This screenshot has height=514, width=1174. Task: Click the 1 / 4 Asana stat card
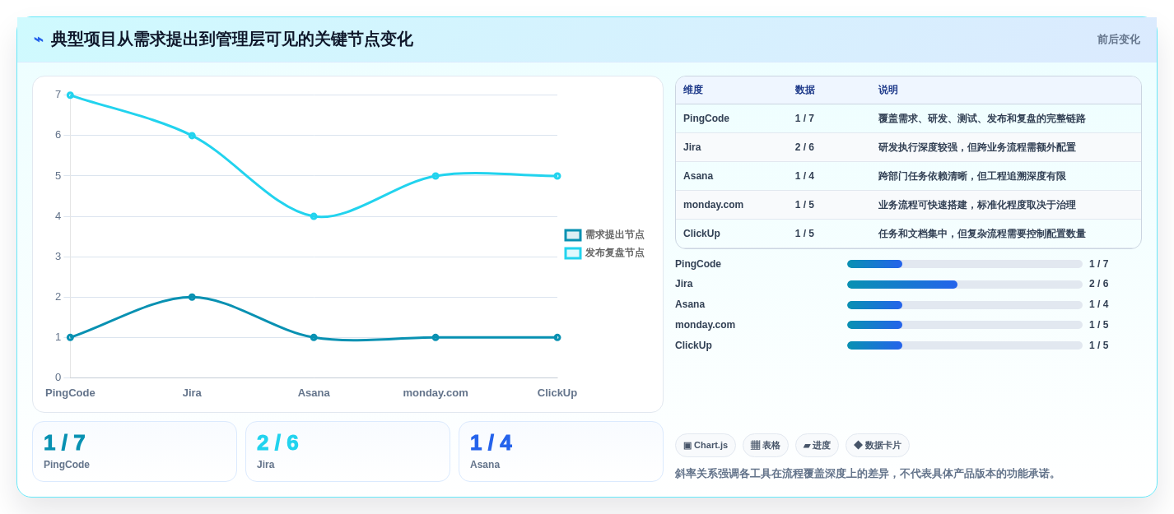pyautogui.click(x=561, y=451)
